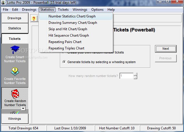Open the Options menu
Viewport: 184px width, 132px height.
(97, 10)
